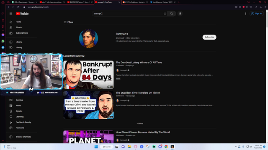Open How Planet Fitness Became Hated By The World

pos(143,132)
